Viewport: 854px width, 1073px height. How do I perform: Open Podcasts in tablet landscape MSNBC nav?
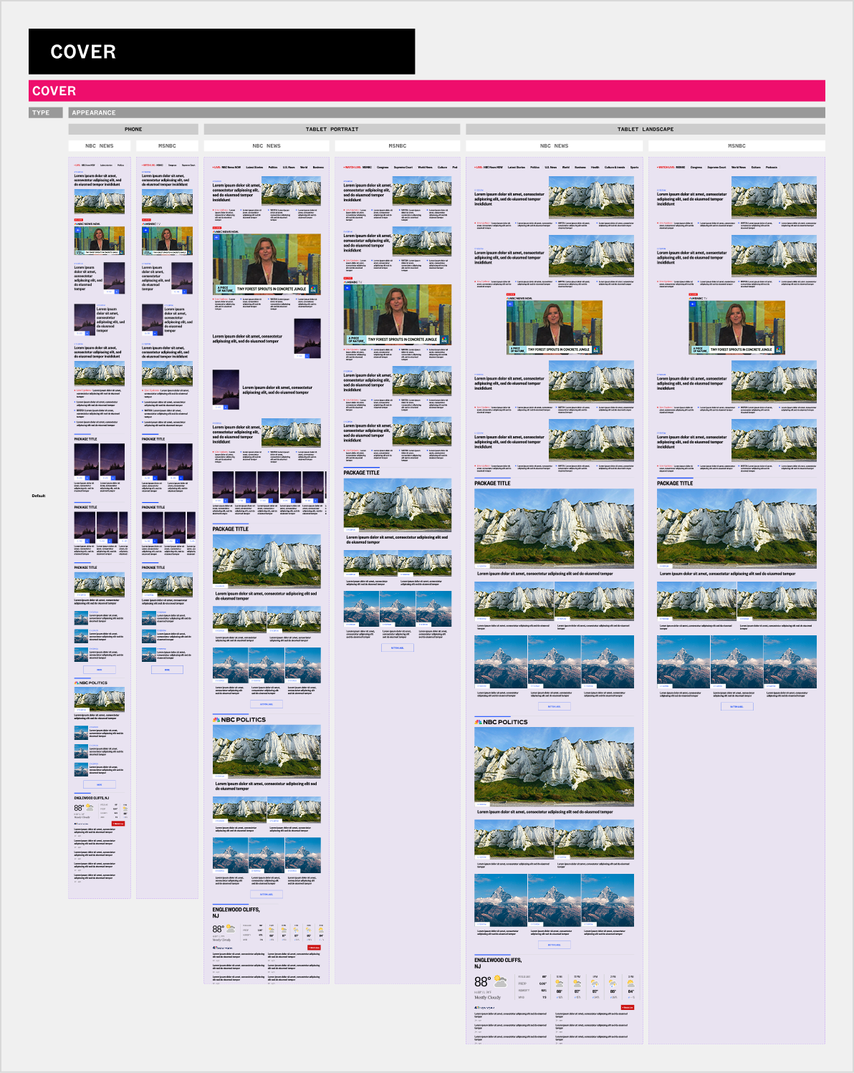(x=772, y=167)
